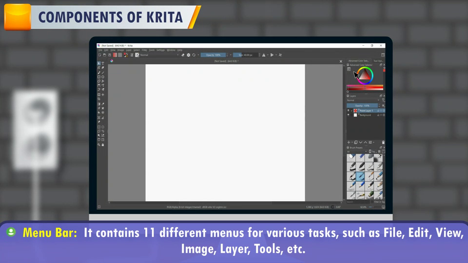Expand the horizontal mirror options arrow
This screenshot has height=263, width=468.
click(x=268, y=55)
